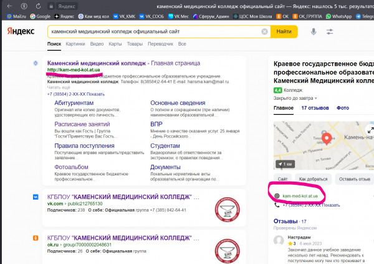This screenshot has width=374, height=264.
Task: Select the Главное tab in sidebar
Action: tap(284, 108)
